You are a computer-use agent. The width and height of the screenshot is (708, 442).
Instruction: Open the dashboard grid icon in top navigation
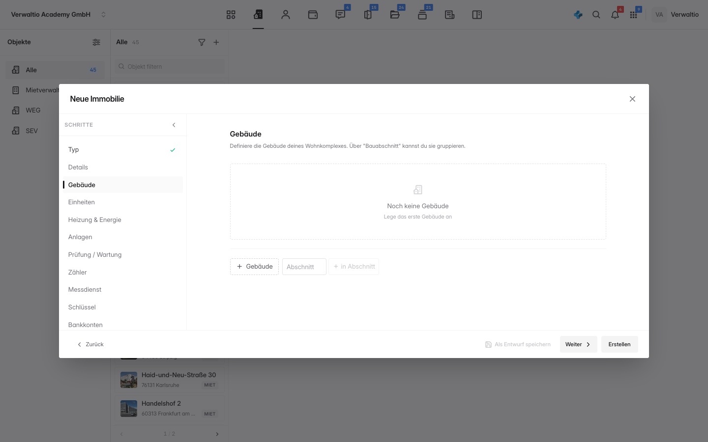[x=231, y=15]
